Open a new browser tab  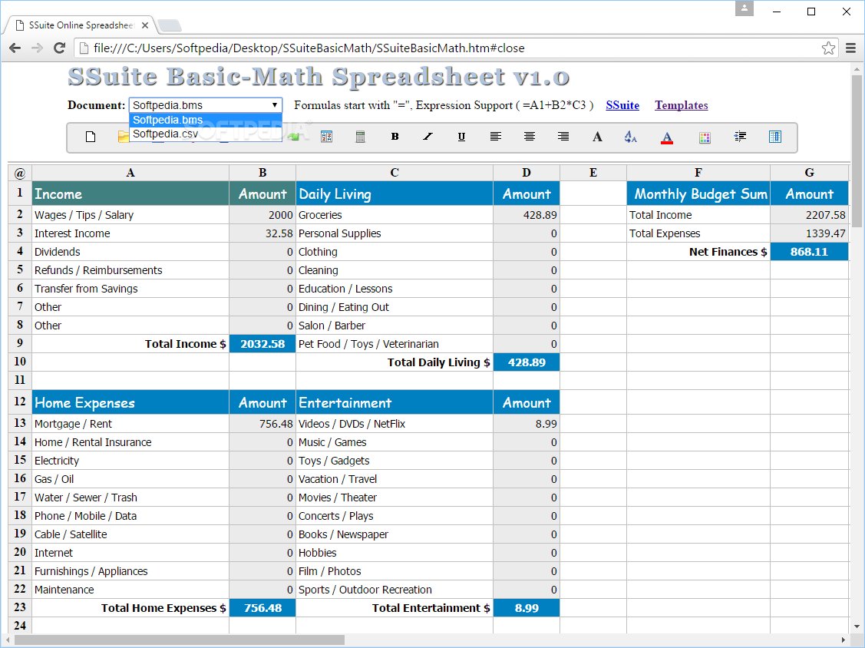point(170,25)
